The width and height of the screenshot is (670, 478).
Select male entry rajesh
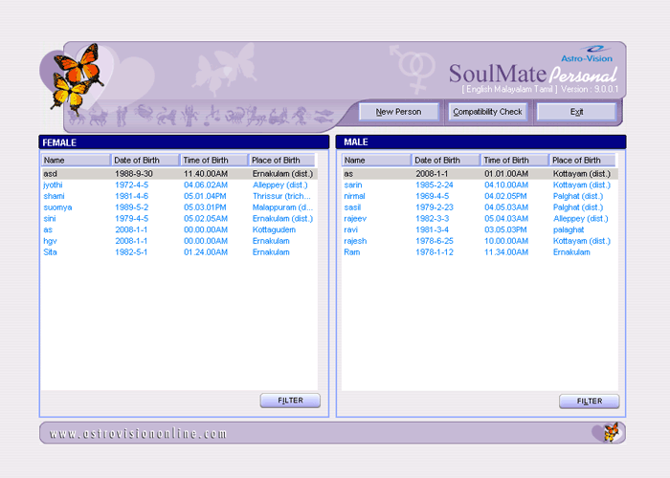[x=480, y=241]
